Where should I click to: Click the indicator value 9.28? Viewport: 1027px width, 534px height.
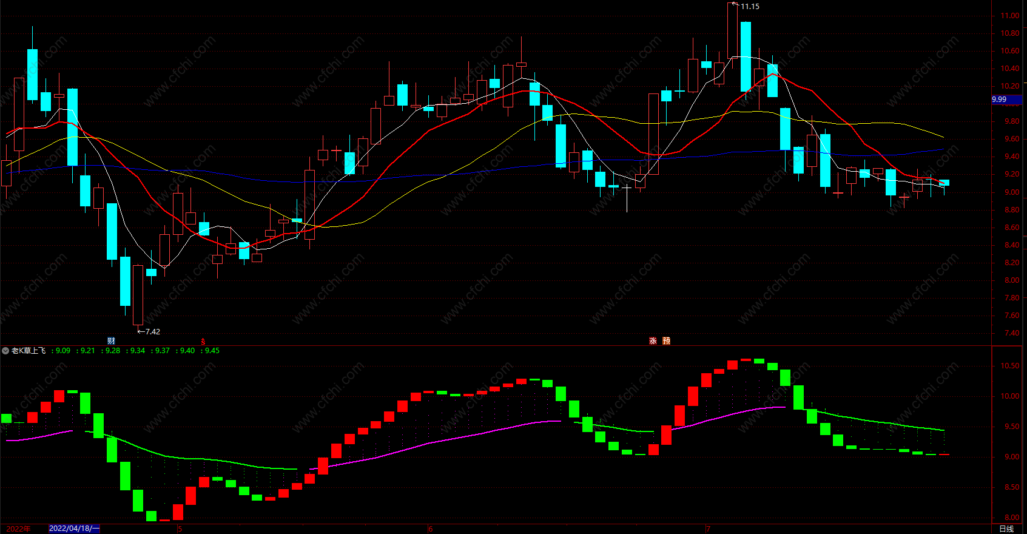point(113,351)
